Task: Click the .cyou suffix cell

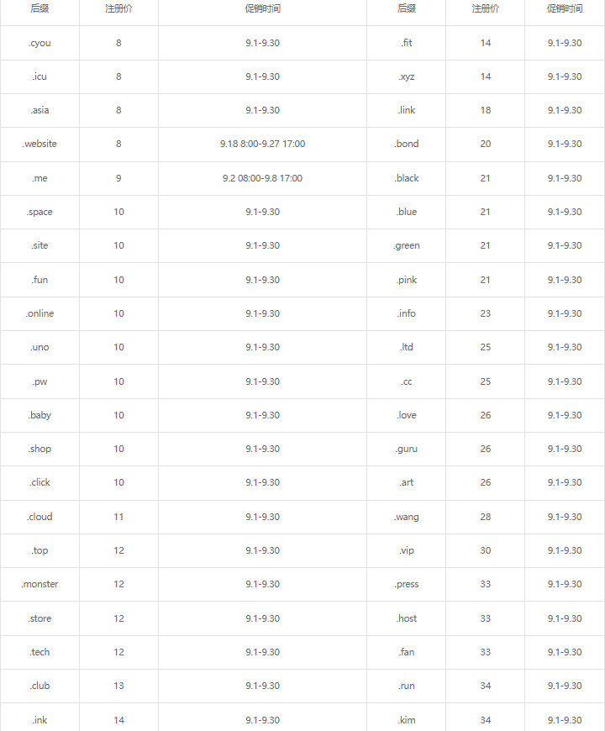Action: click(x=39, y=43)
